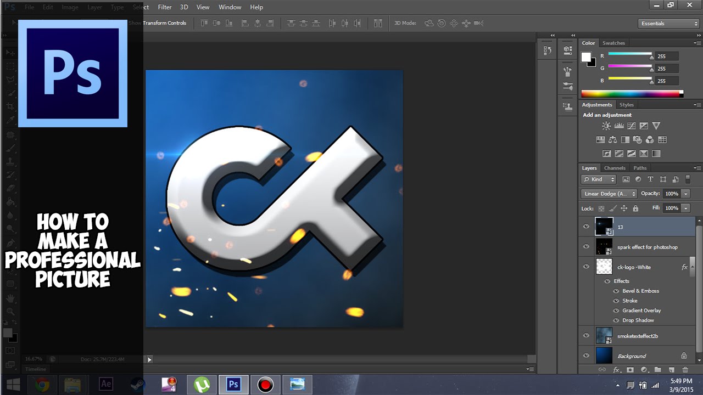
Task: Open the Help menu
Action: click(256, 7)
